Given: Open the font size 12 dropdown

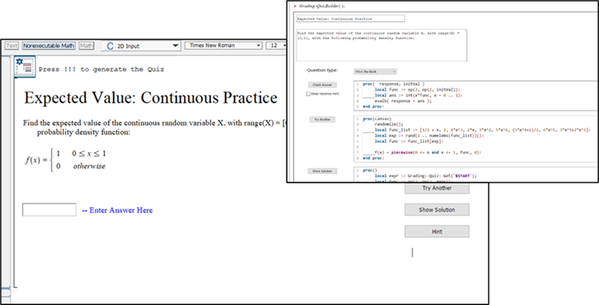Looking at the screenshot, I should (x=276, y=46).
